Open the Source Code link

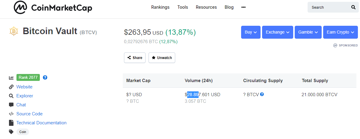click(29, 114)
